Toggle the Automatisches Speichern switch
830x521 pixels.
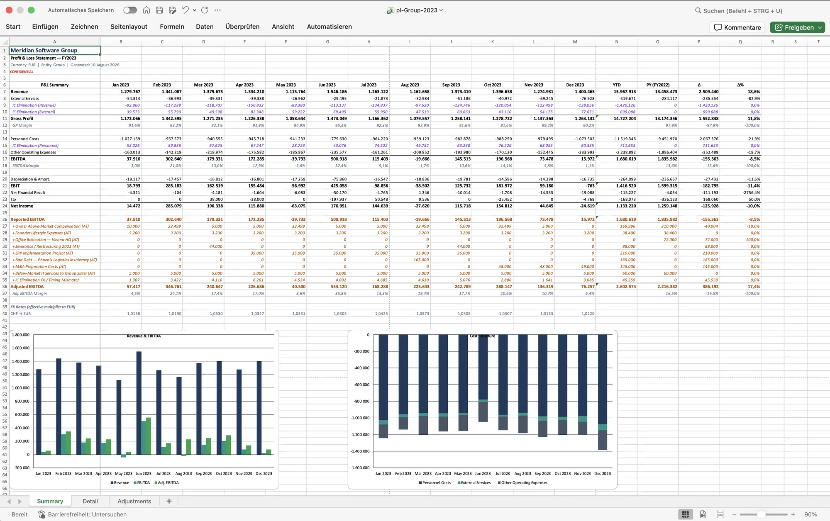130,10
